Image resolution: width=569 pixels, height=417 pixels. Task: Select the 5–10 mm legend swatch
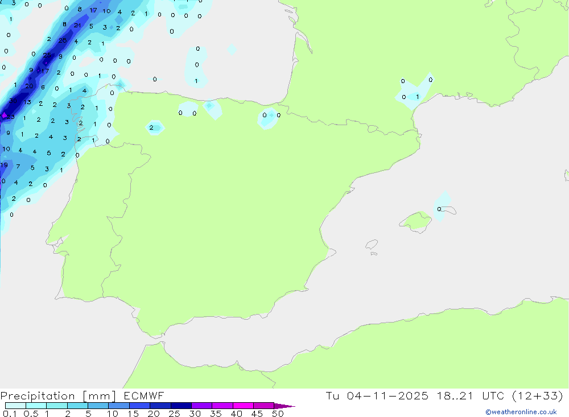(98, 406)
